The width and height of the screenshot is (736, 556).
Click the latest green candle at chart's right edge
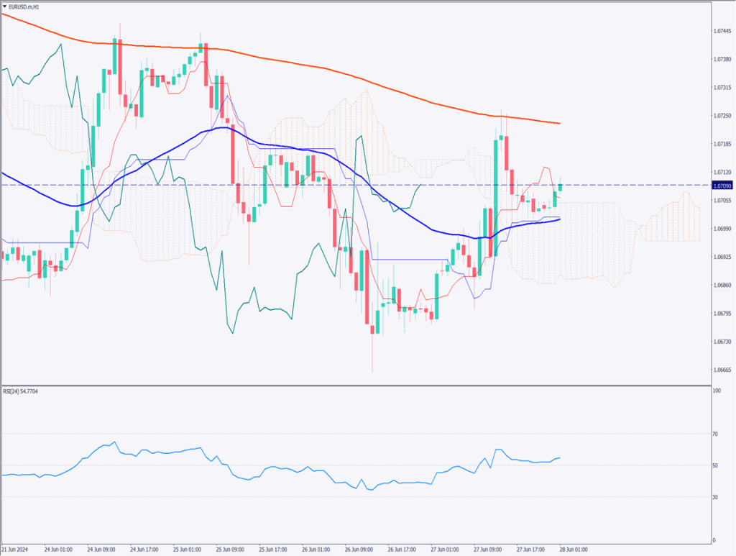(x=560, y=187)
